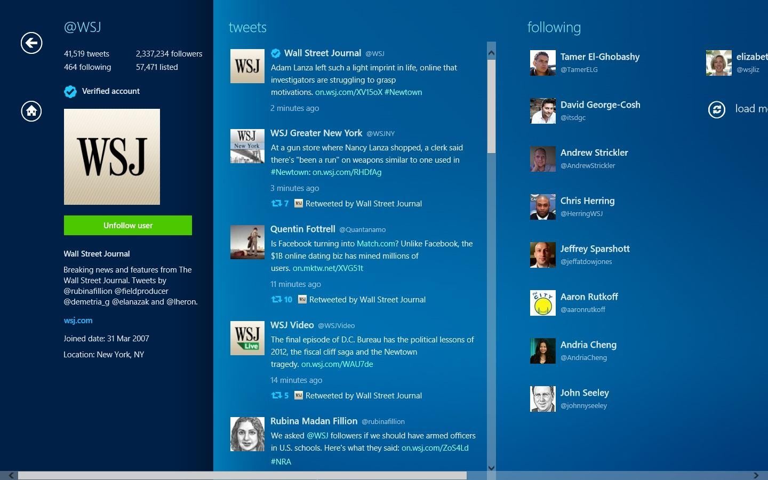
Task: Follow the on.wsj.com/RHDfAg link
Action: 347,172
